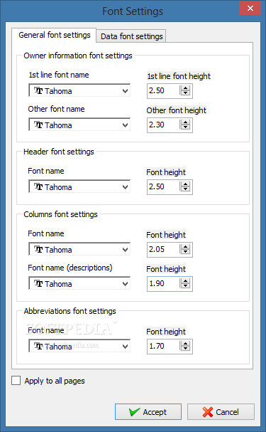This screenshot has width=266, height=432.
Task: Increase Columns font height 2.05 value
Action: (x=186, y=246)
